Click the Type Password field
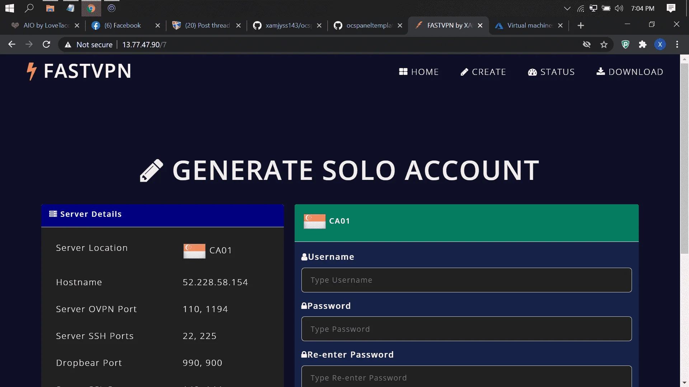The height and width of the screenshot is (387, 689). pyautogui.click(x=467, y=329)
